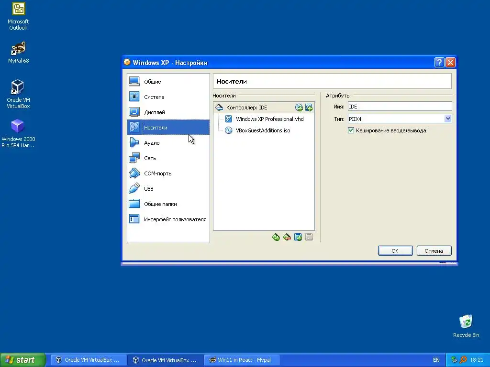Add a new storage controller

pos(276,237)
